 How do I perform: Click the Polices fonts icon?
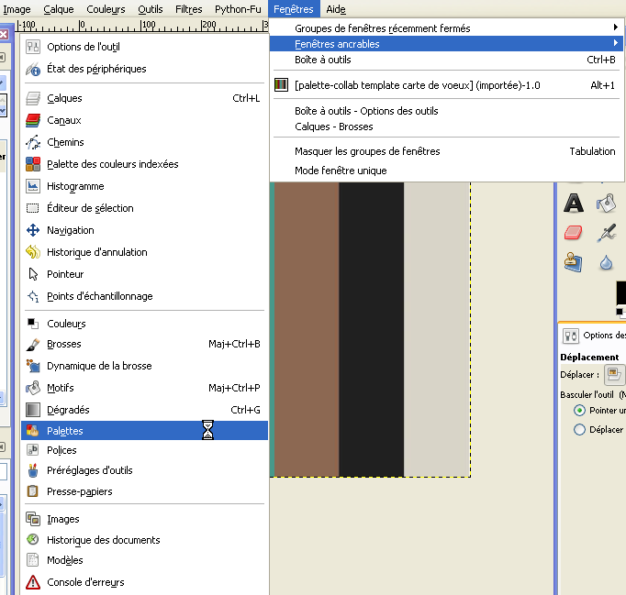(x=33, y=450)
